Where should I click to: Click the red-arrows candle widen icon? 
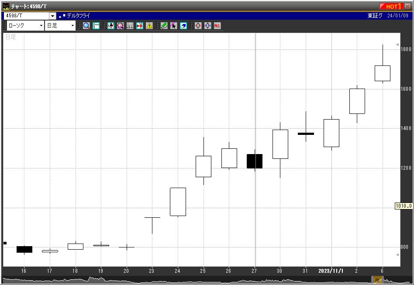coord(198,26)
